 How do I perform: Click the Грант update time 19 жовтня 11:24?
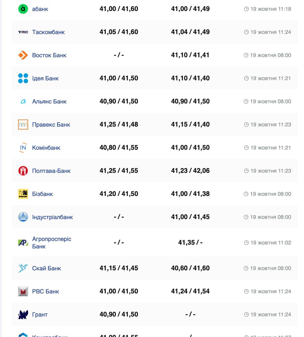click(270, 315)
